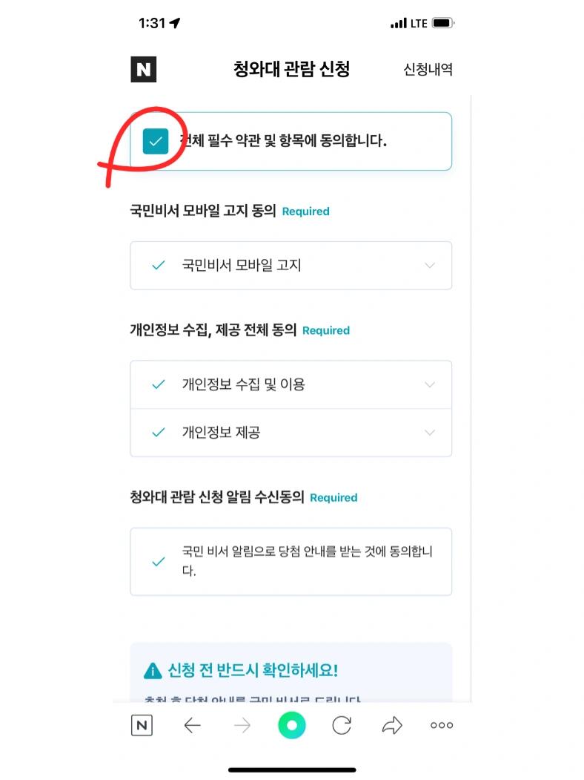
Task: Open the three-dot more menu
Action: [x=442, y=725]
